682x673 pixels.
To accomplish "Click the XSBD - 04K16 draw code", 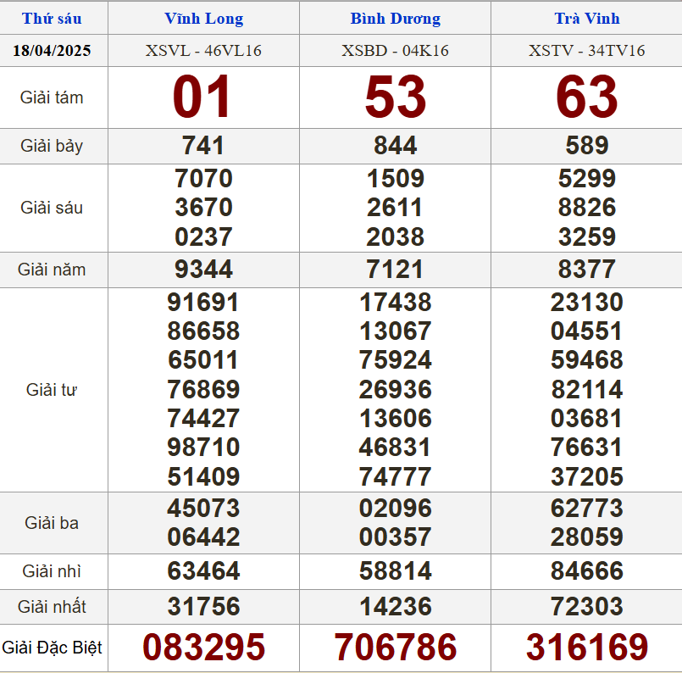I will pyautogui.click(x=395, y=51).
